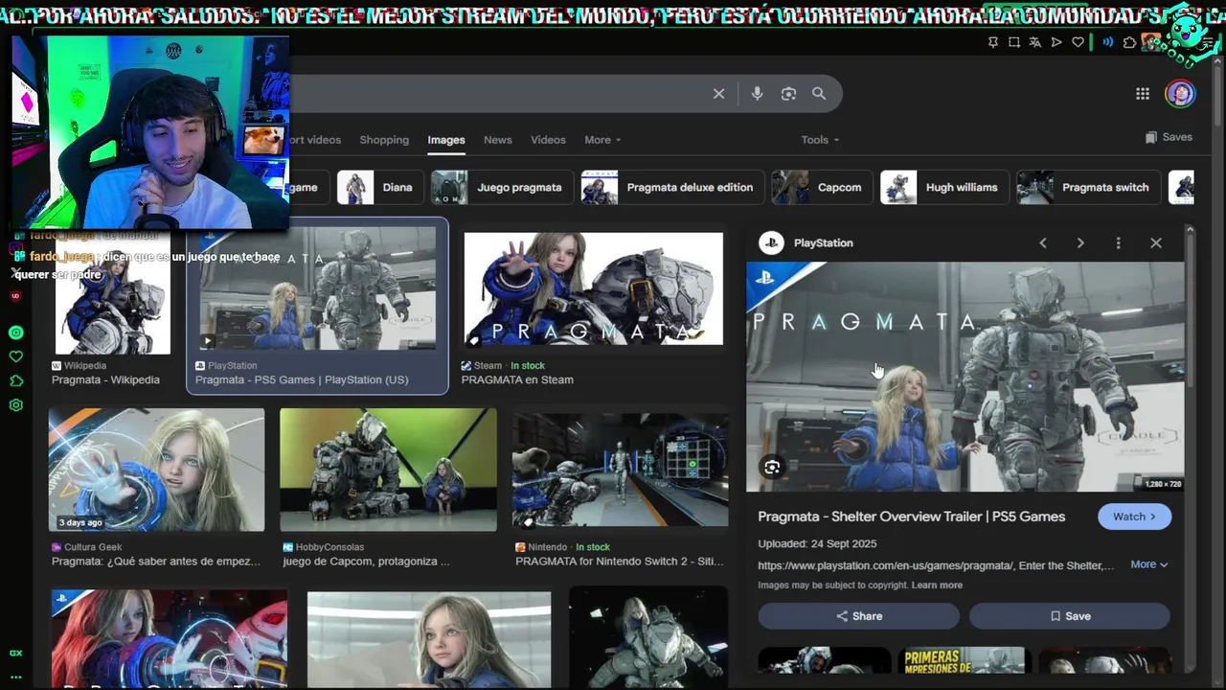Take a snapshot with the toolbar capture icon
This screenshot has width=1226, height=690.
(x=1014, y=42)
